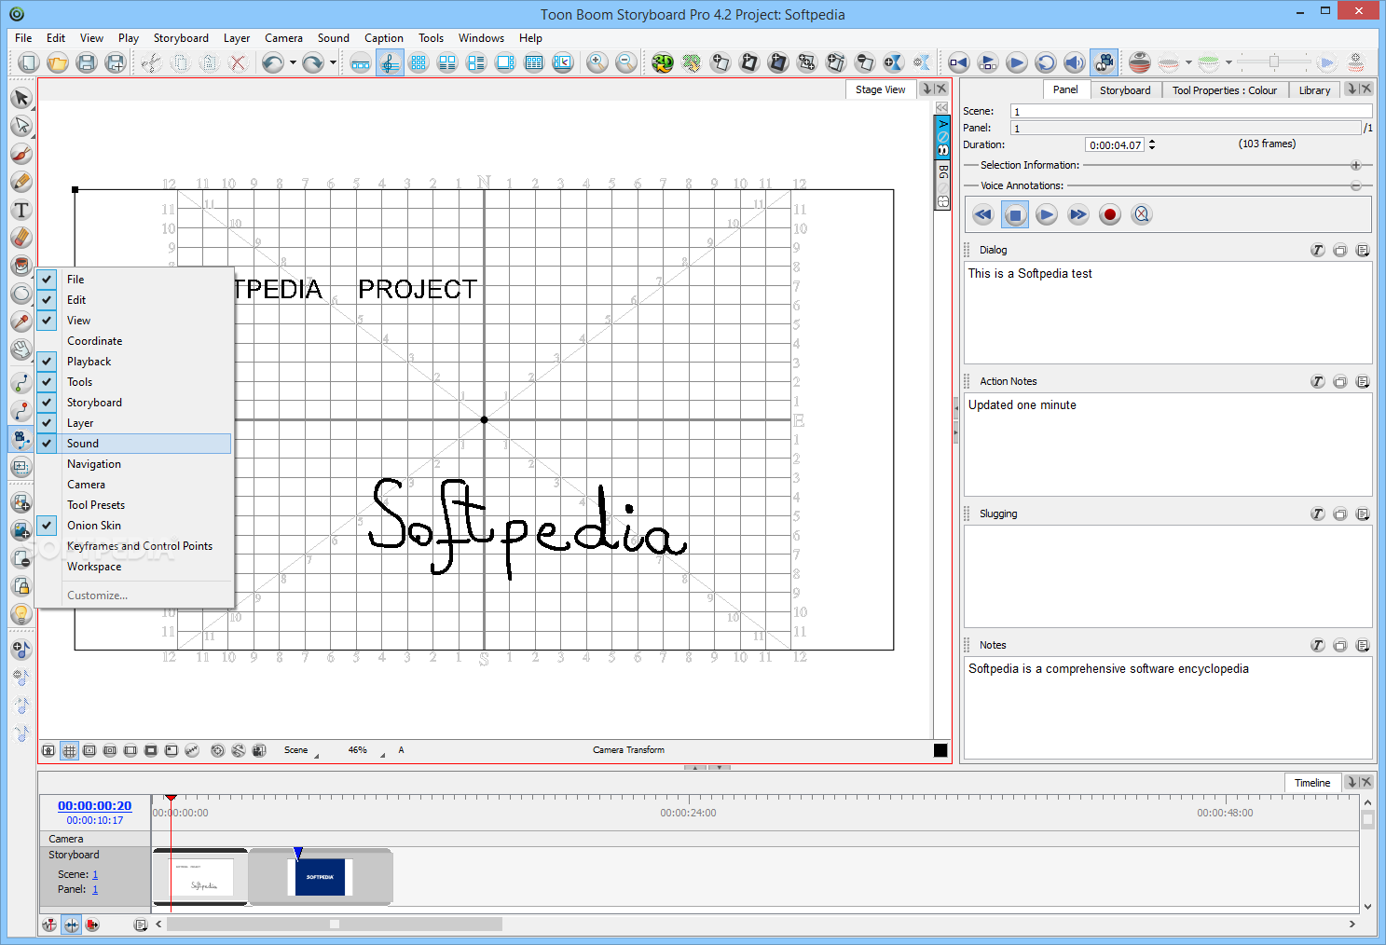Click the Camera Preview icon in the playback toolbar
1386x945 pixels.
click(1105, 62)
